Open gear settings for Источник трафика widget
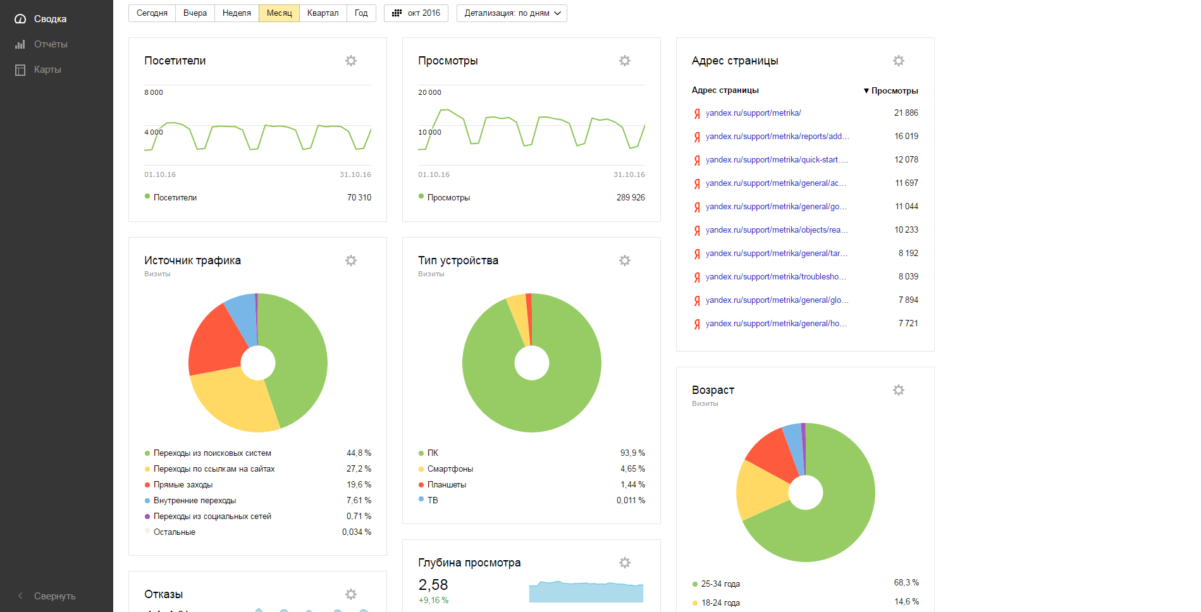Screen dimensions: 1201x612 pyautogui.click(x=351, y=260)
